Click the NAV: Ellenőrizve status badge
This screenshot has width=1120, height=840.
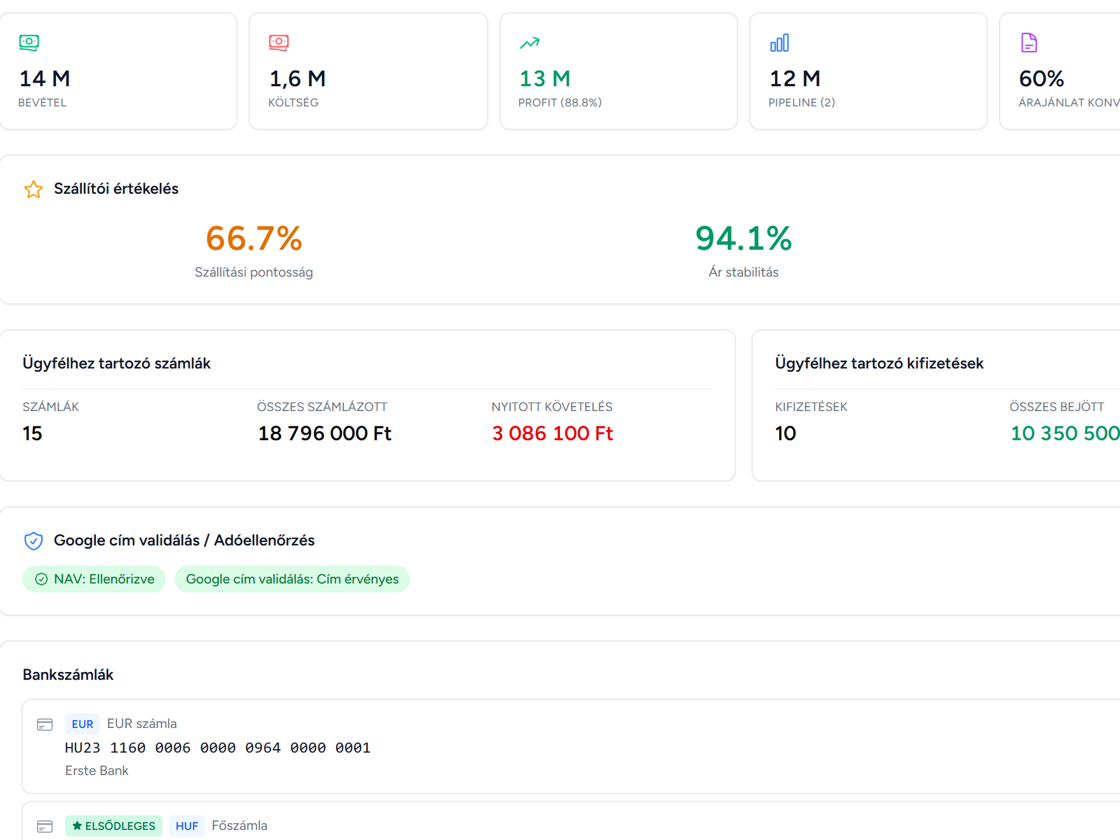point(94,579)
